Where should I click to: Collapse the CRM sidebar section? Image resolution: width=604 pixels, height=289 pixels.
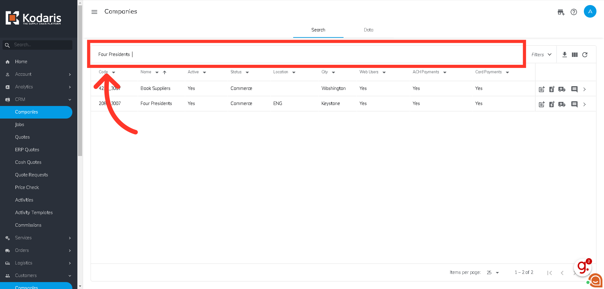coord(39,99)
